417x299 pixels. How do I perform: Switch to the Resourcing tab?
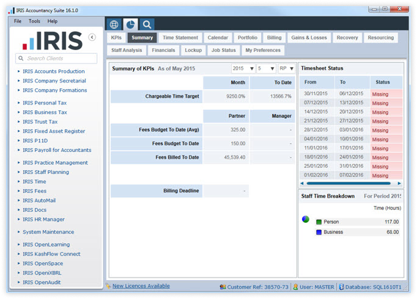(381, 38)
